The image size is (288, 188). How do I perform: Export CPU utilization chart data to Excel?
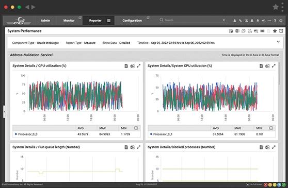click(x=133, y=66)
